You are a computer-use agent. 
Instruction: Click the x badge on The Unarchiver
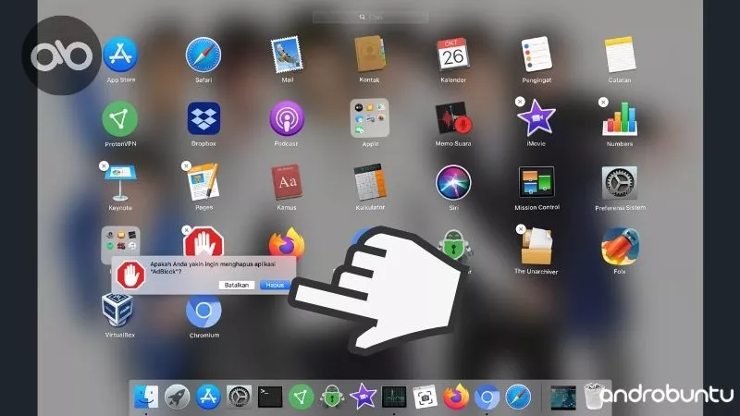click(521, 229)
